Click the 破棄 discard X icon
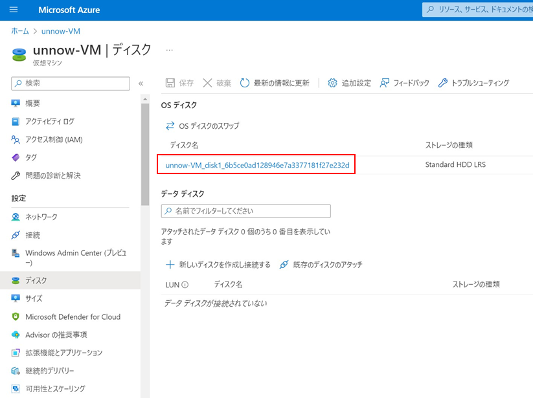Viewport: 533px width, 398px height. [x=207, y=83]
